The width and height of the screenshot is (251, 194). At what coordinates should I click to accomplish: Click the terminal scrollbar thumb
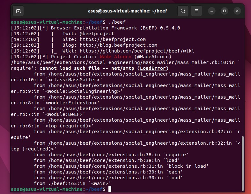[x=243, y=164]
